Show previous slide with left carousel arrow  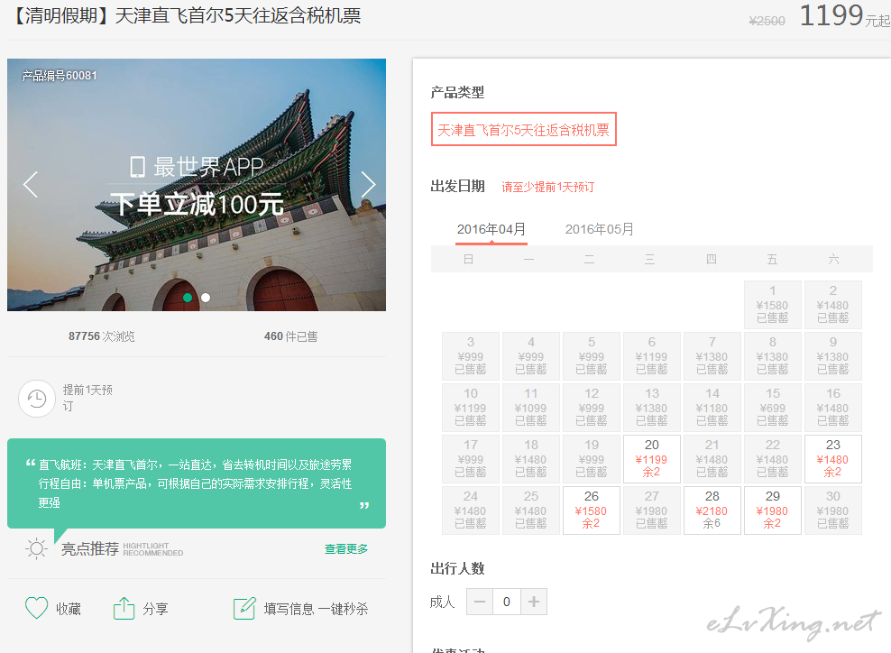[x=31, y=184]
